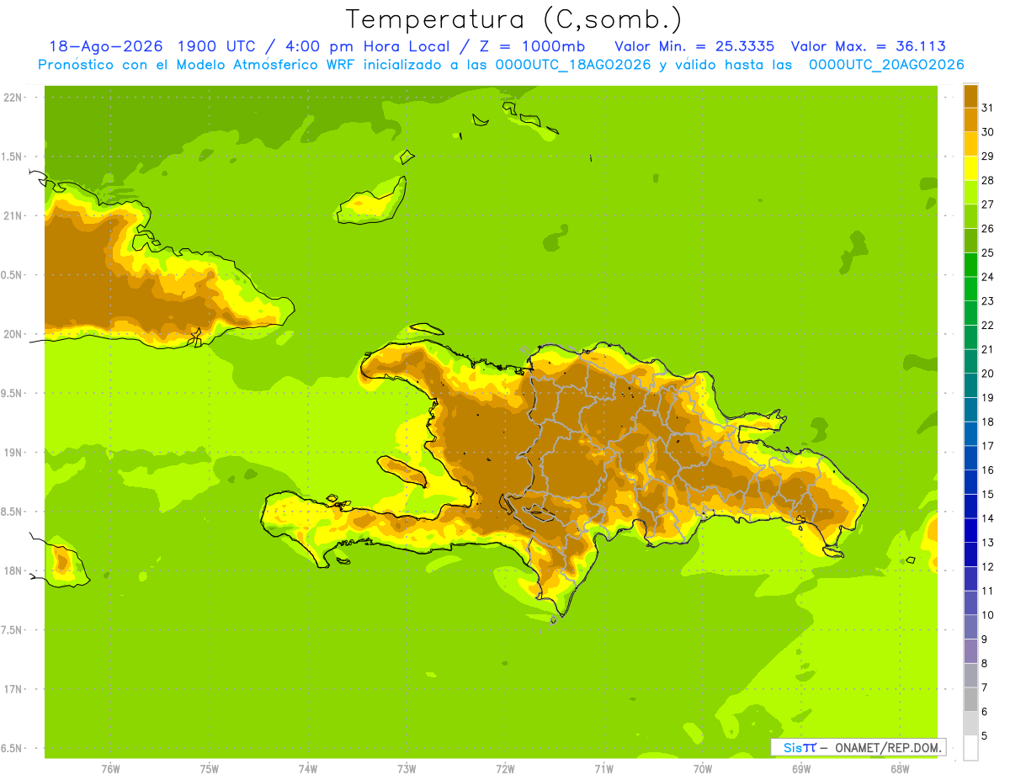Click the purple swatch between 9 and 10

click(x=970, y=627)
